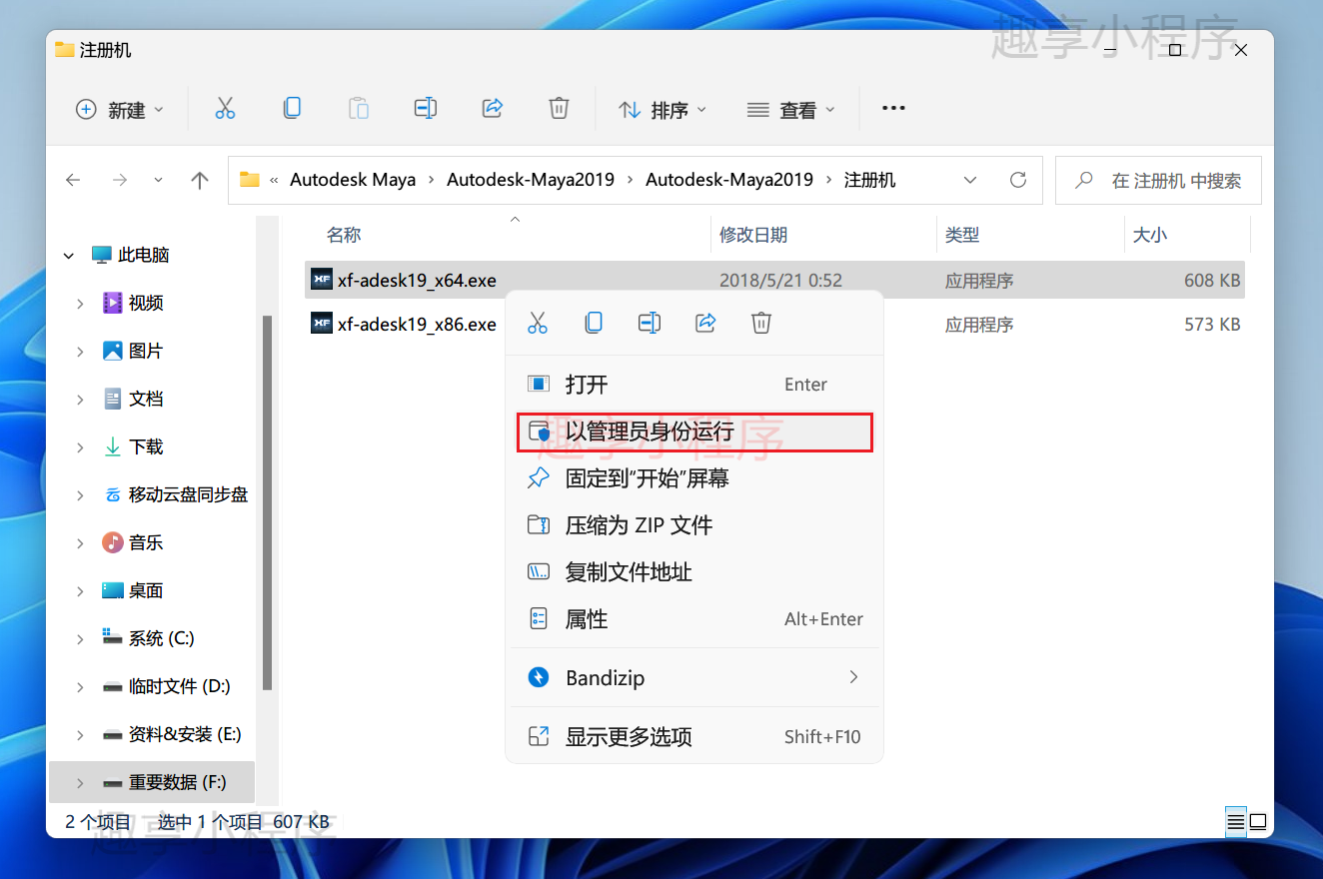Go up one folder level
This screenshot has height=879, width=1323.
click(x=200, y=180)
